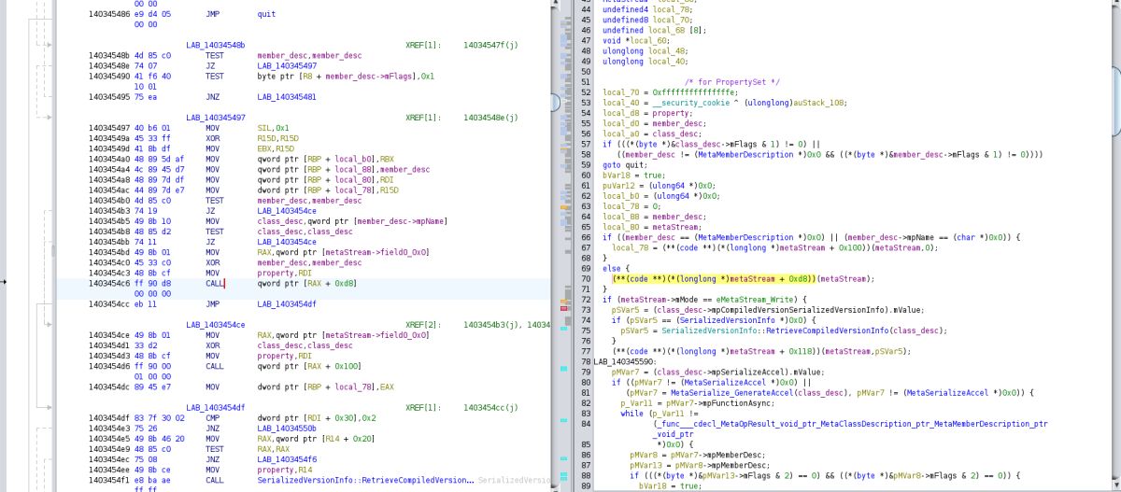Click the operand 'EBX,R15D'
The width and height of the screenshot is (1121, 492).
276,148
